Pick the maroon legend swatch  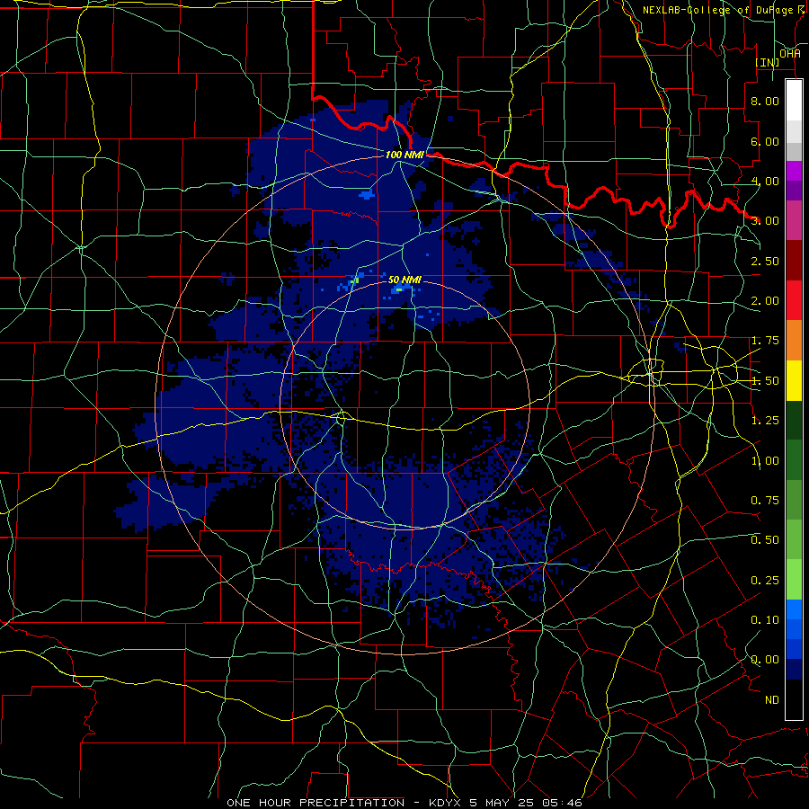pos(794,261)
